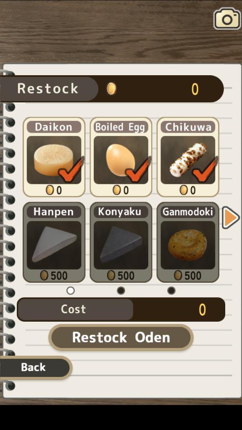
Task: Tap the Hanpen 500 coin price
Action: point(54,275)
